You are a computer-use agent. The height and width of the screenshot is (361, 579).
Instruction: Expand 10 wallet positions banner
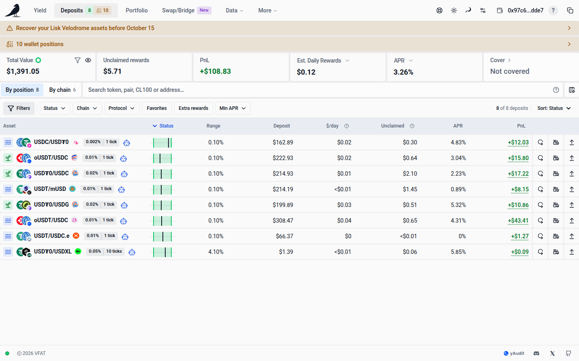[289, 44]
